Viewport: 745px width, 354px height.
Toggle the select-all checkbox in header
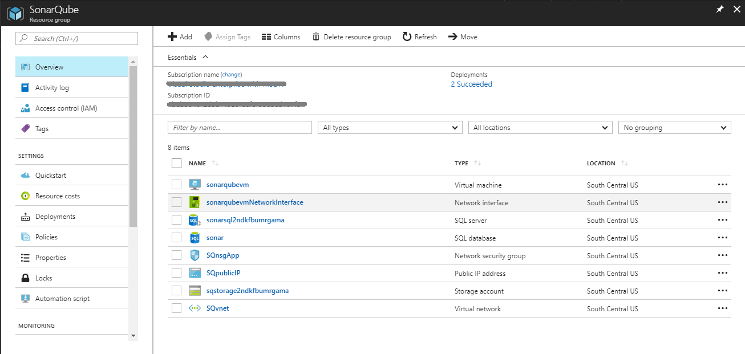[176, 163]
